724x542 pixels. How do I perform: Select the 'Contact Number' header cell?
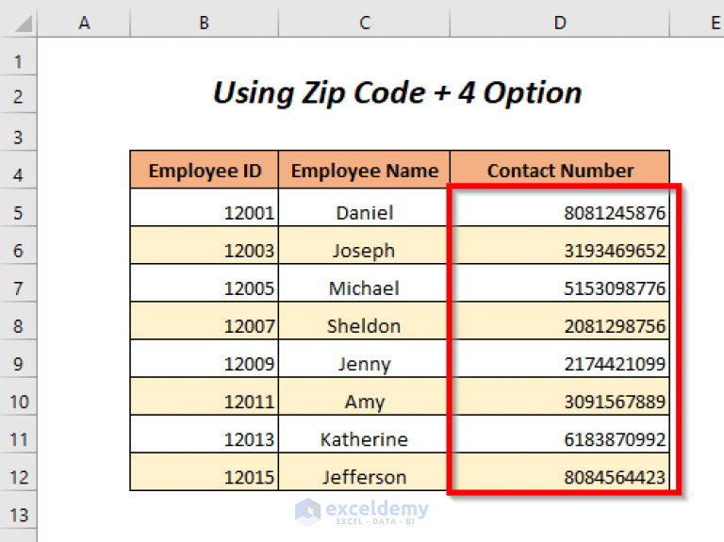(x=560, y=170)
